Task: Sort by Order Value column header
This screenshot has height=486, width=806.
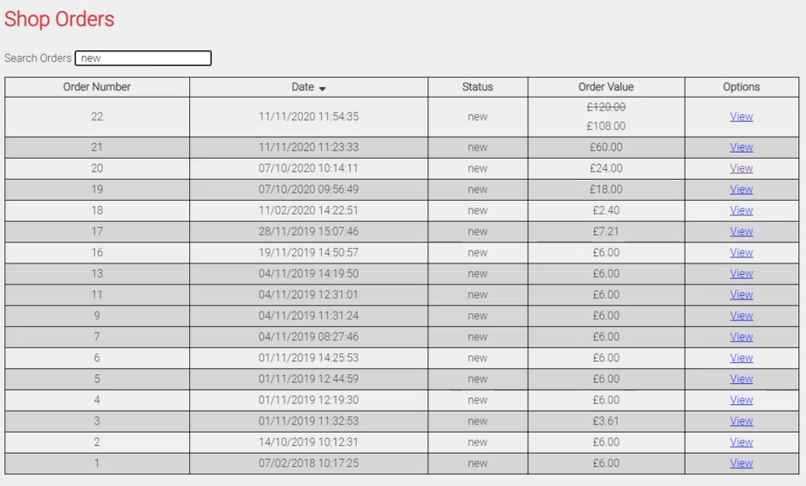Action: click(x=605, y=87)
